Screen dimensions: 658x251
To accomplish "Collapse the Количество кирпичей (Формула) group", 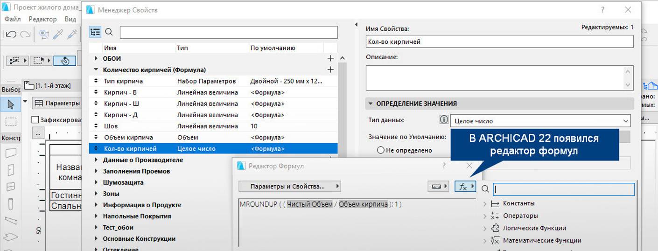I will click(x=96, y=70).
